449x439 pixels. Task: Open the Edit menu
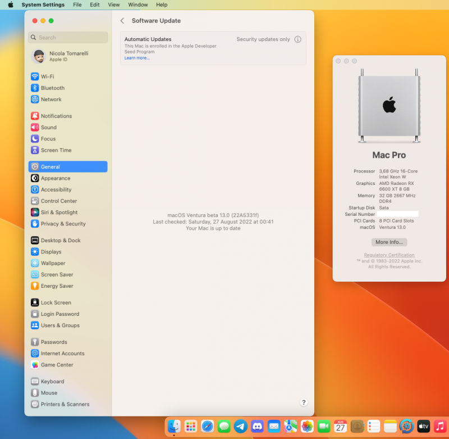tap(95, 4)
